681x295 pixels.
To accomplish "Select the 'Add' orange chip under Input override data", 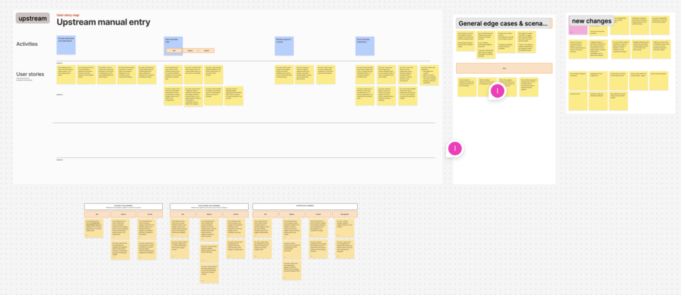I will pos(174,50).
